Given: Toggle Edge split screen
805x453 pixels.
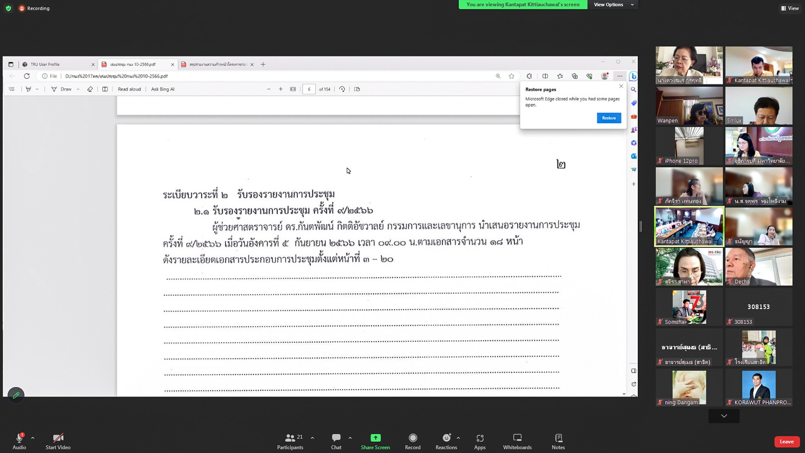Looking at the screenshot, I should pos(545,76).
